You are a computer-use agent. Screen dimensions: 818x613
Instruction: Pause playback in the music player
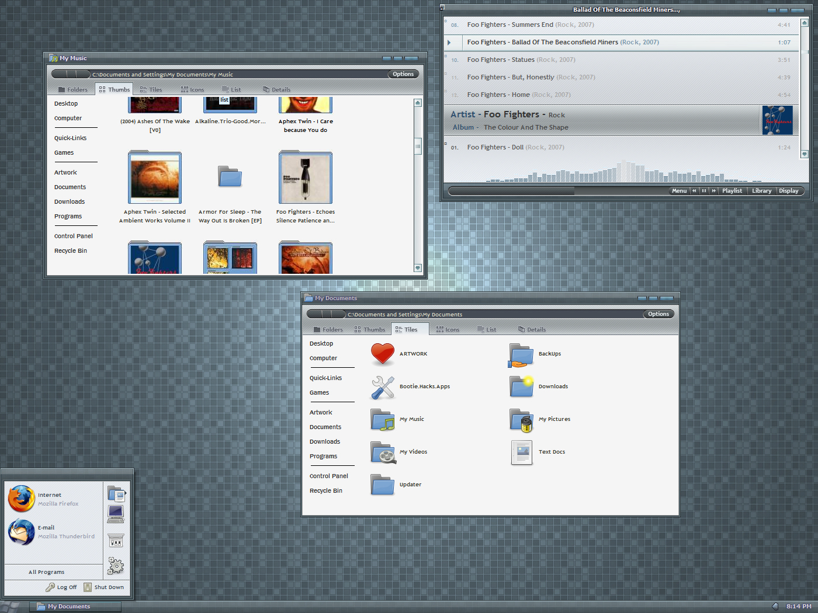point(704,191)
